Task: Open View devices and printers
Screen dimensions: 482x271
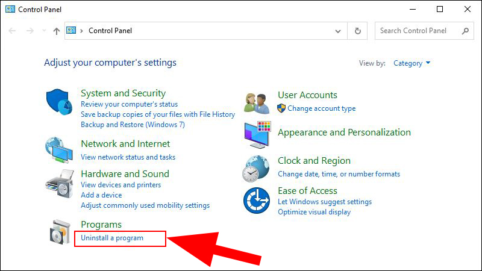Action: (x=121, y=185)
